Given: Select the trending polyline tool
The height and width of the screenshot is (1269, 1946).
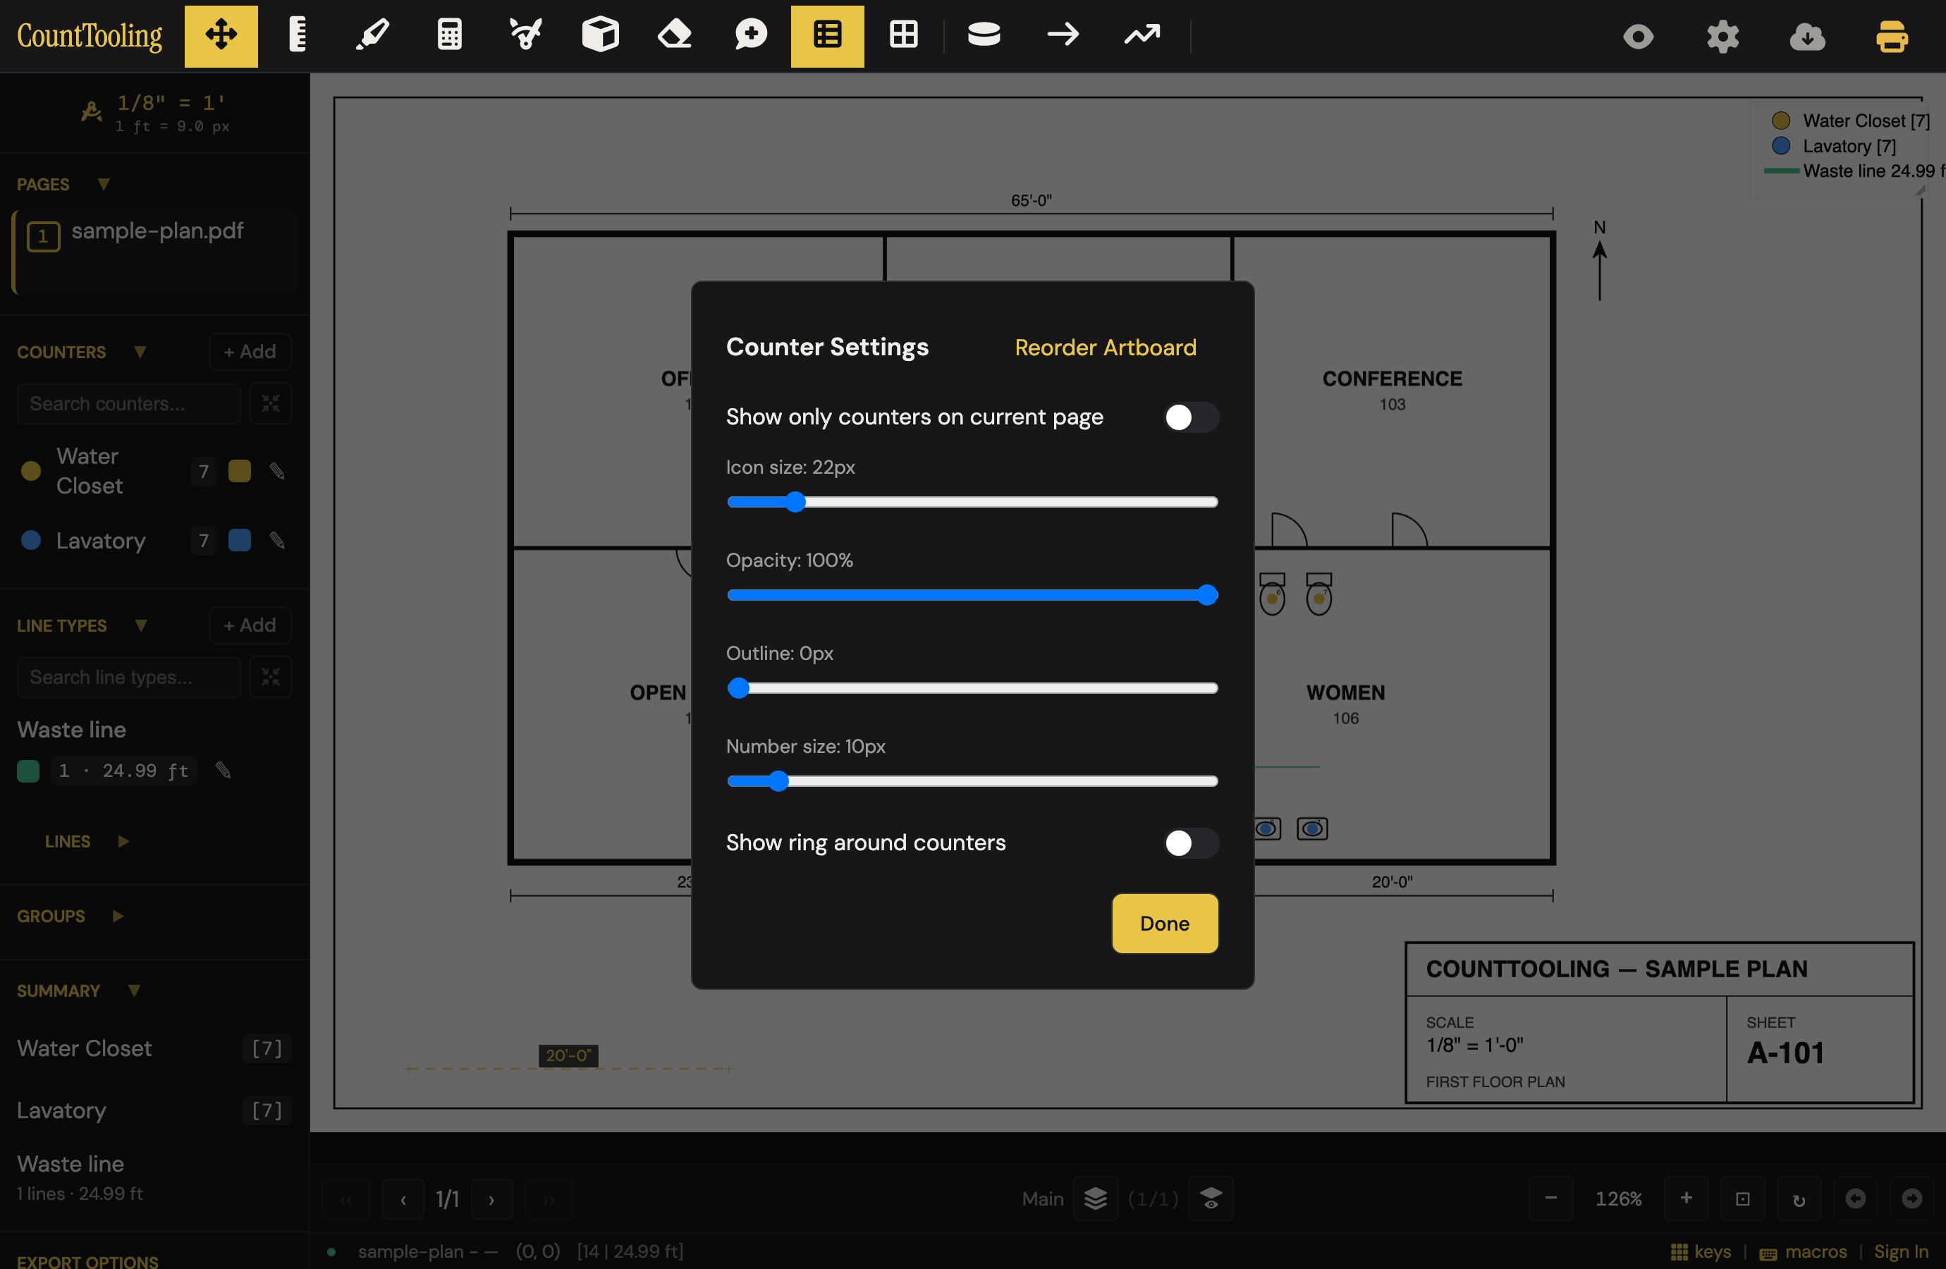Looking at the screenshot, I should click(x=1142, y=36).
